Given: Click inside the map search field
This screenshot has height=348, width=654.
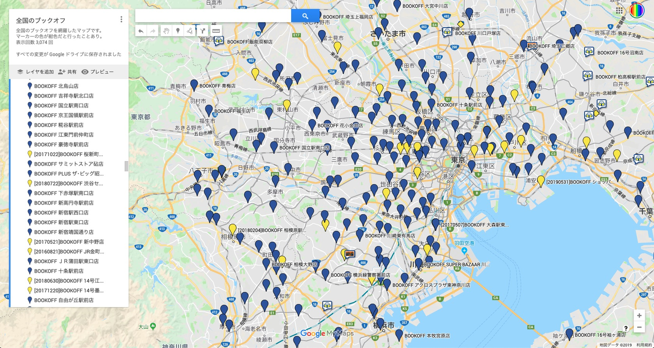Looking at the screenshot, I should click(x=213, y=16).
